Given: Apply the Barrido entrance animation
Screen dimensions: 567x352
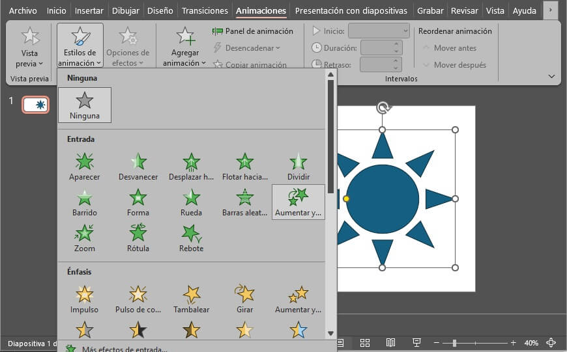Looking at the screenshot, I should 85,202.
